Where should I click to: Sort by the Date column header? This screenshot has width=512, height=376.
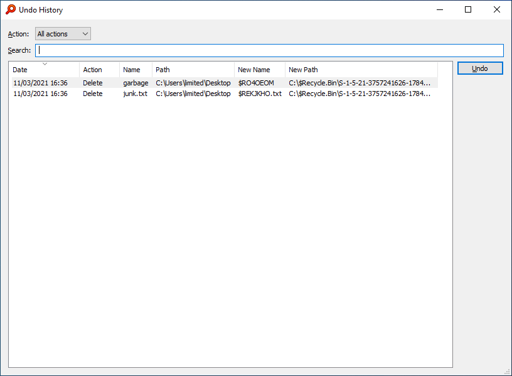pos(44,70)
